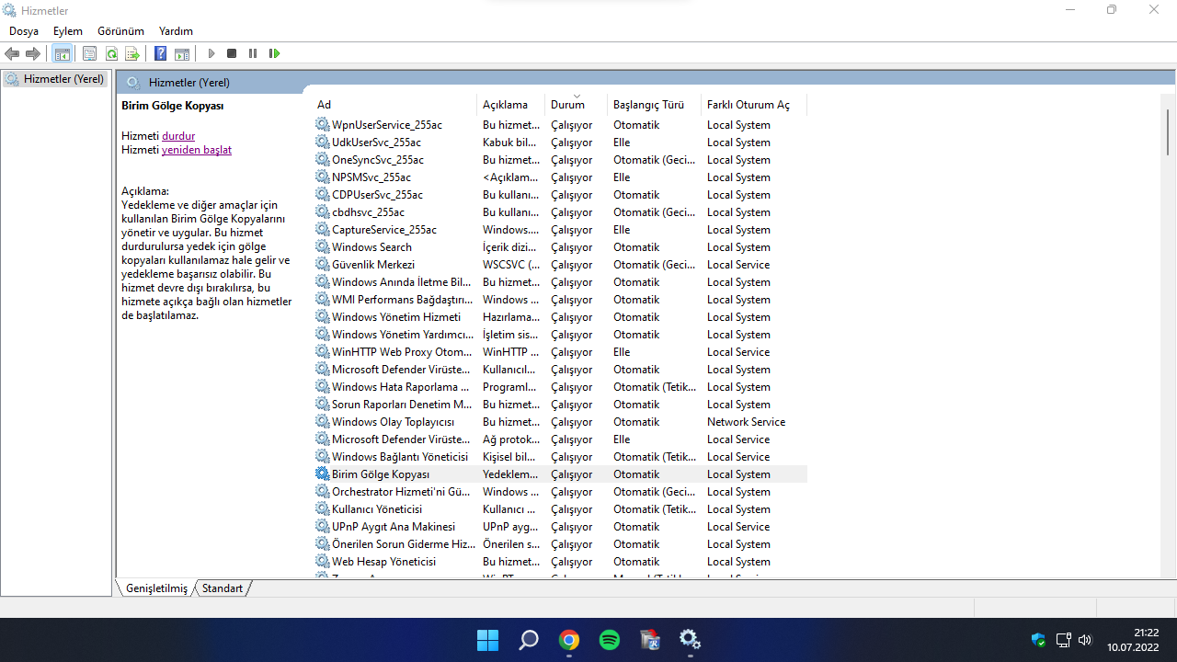Launch Google Chrome from the taskbar
This screenshot has width=1177, height=662.
(x=569, y=640)
